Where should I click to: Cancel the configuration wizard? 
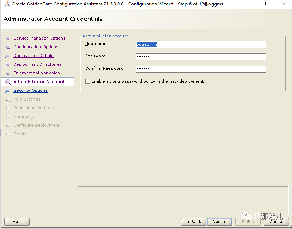point(276,222)
